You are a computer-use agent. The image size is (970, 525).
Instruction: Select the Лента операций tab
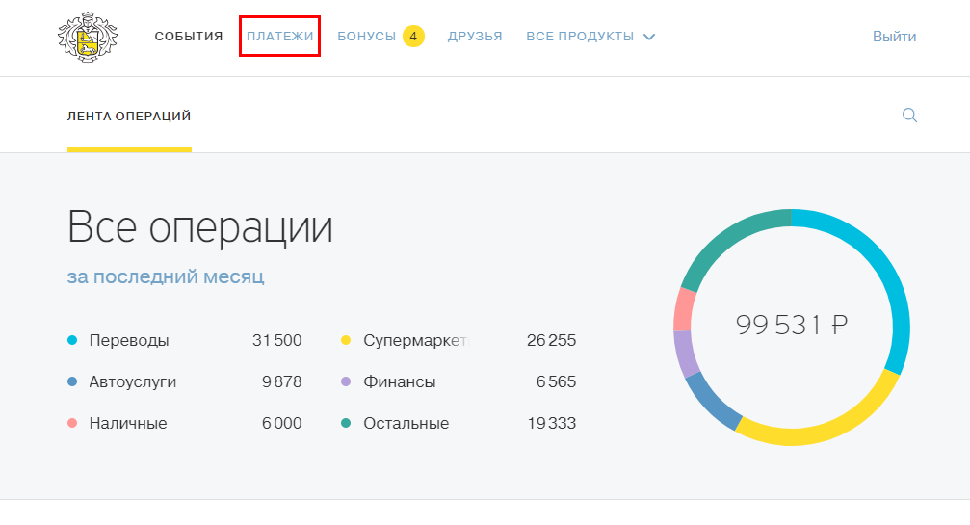coord(129,117)
